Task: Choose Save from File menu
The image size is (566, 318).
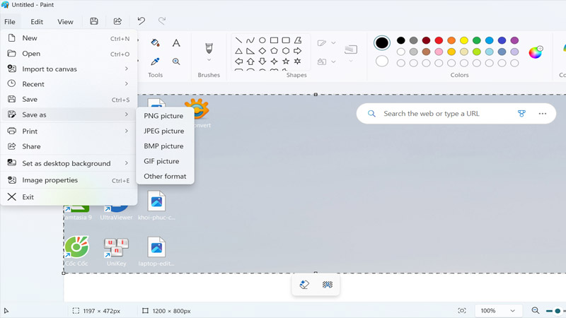Action: (69, 100)
